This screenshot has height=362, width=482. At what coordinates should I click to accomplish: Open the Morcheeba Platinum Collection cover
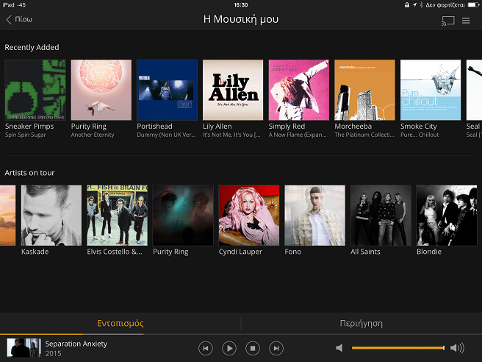tap(364, 90)
